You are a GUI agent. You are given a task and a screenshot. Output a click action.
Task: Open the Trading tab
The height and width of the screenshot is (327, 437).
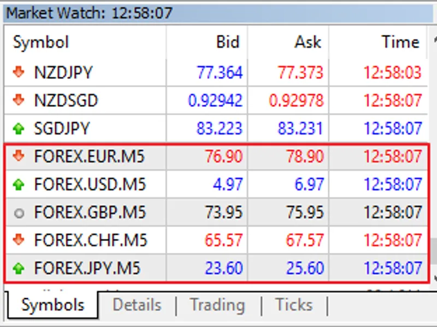pyautogui.click(x=217, y=305)
